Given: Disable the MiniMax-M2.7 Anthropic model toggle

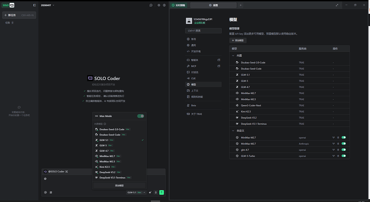Looking at the screenshot, I should coord(344,144).
